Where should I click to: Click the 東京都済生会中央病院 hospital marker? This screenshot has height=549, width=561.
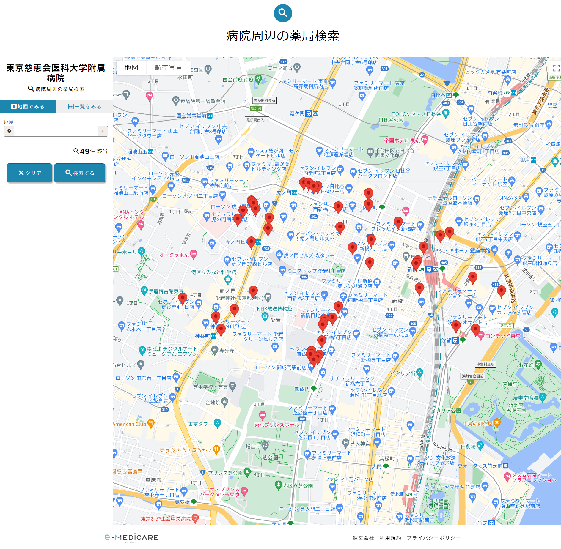pyautogui.click(x=195, y=518)
